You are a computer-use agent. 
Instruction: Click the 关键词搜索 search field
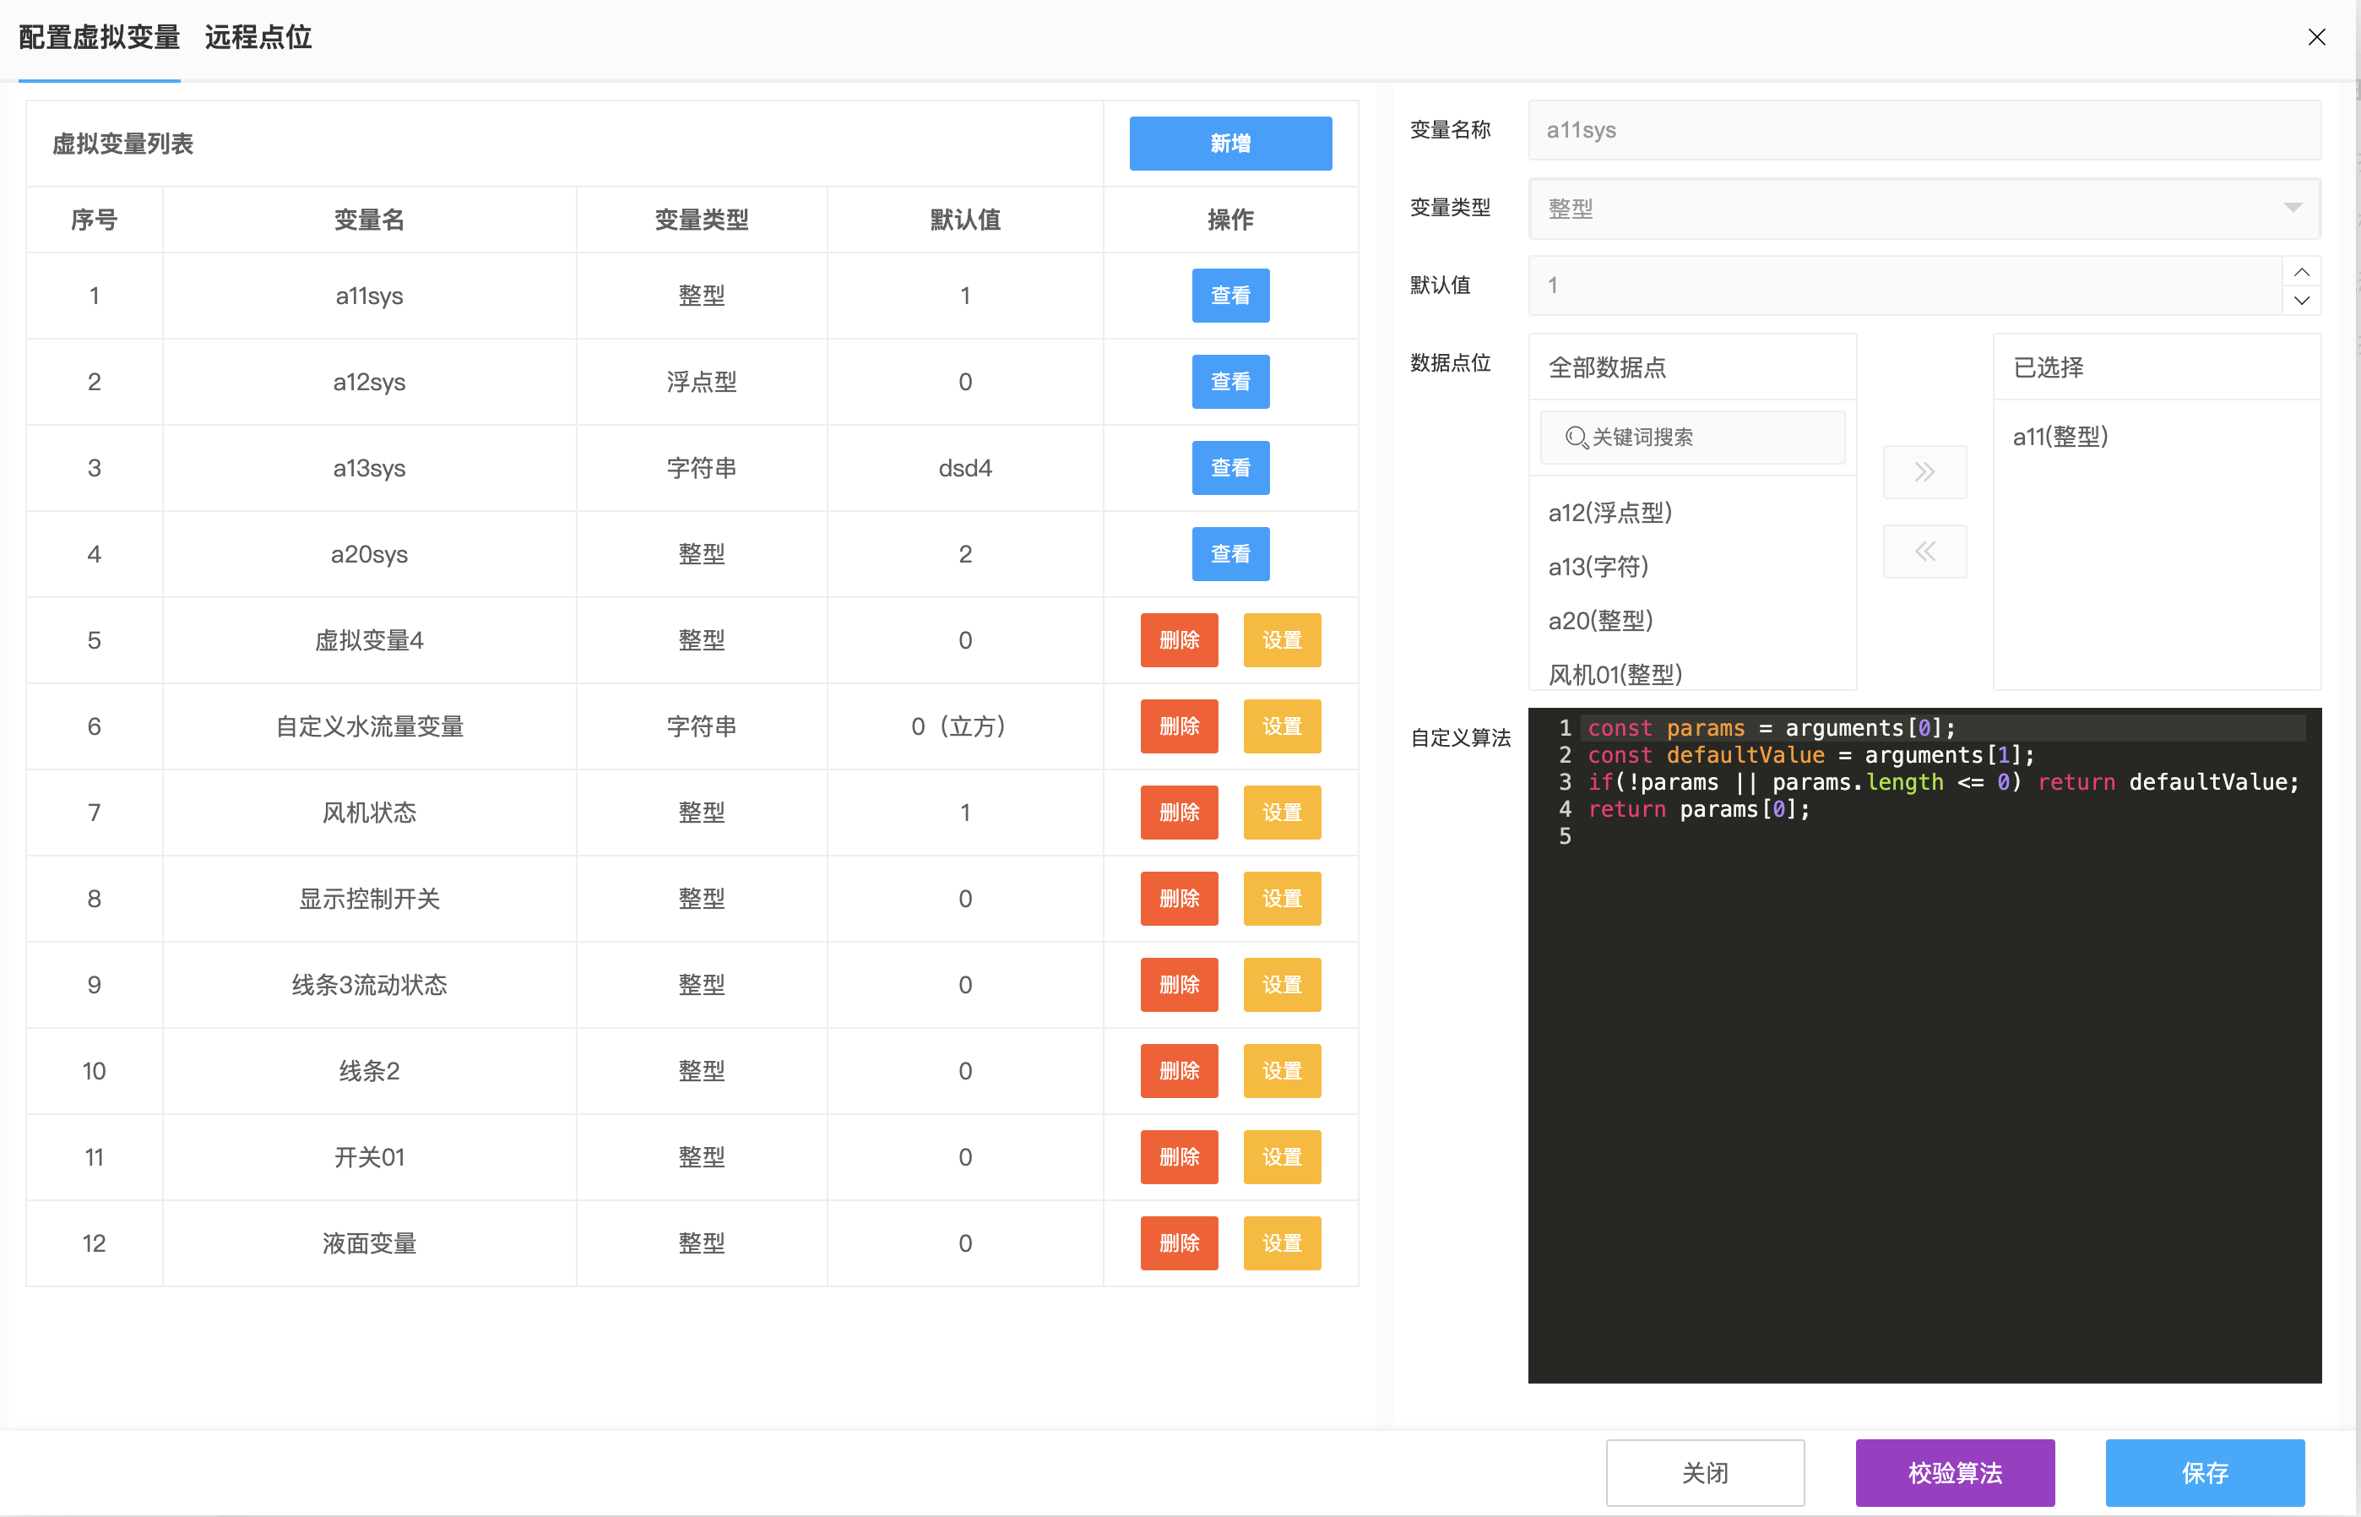point(1691,437)
